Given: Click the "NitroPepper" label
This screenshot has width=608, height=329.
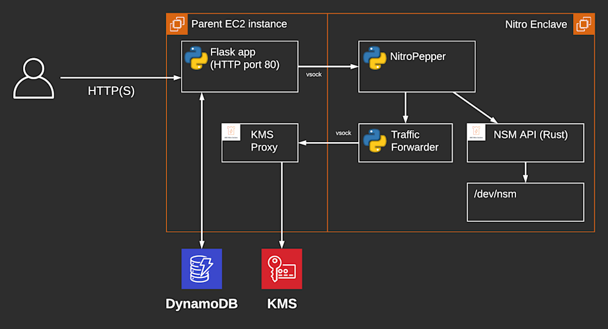Looking at the screenshot, I should 418,57.
